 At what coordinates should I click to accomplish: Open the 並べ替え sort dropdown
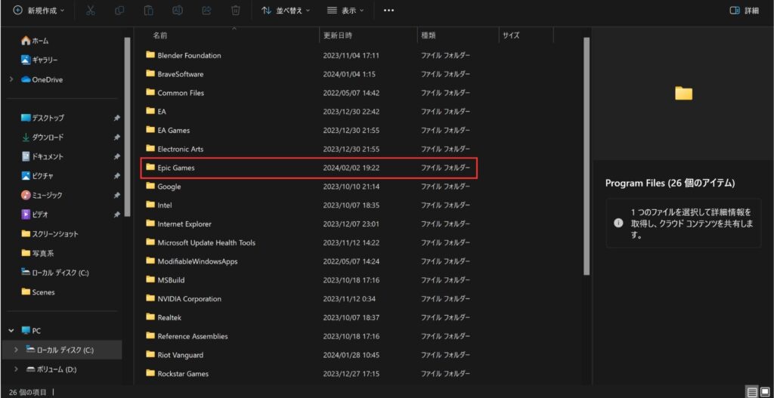click(x=286, y=11)
